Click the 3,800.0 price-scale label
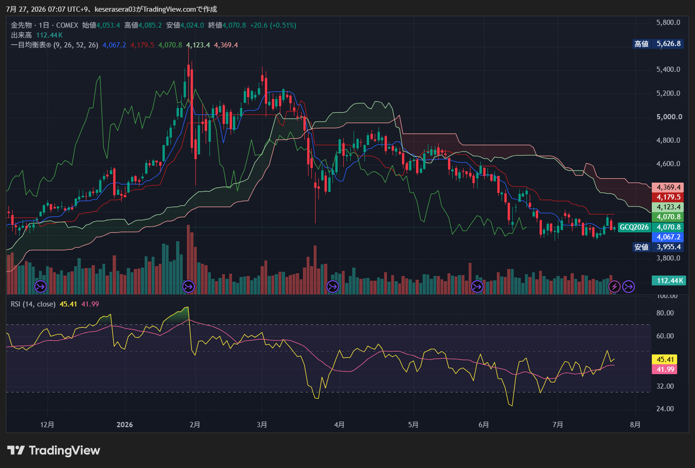The image size is (695, 468). coord(668,258)
